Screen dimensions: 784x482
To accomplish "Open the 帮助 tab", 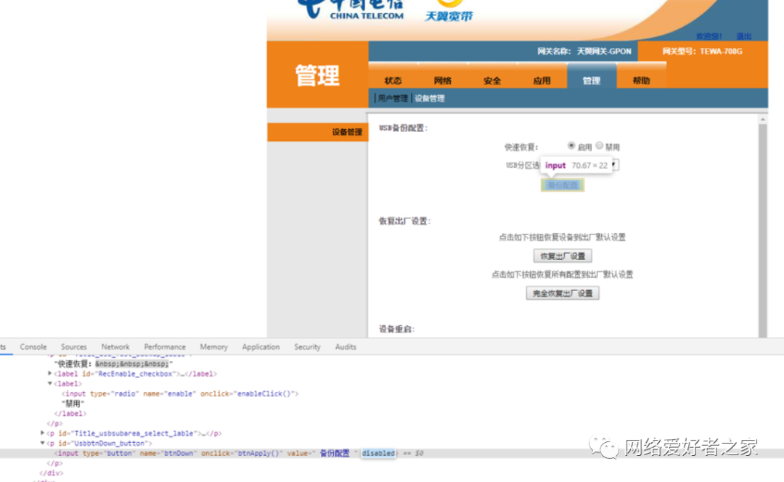I will [642, 80].
